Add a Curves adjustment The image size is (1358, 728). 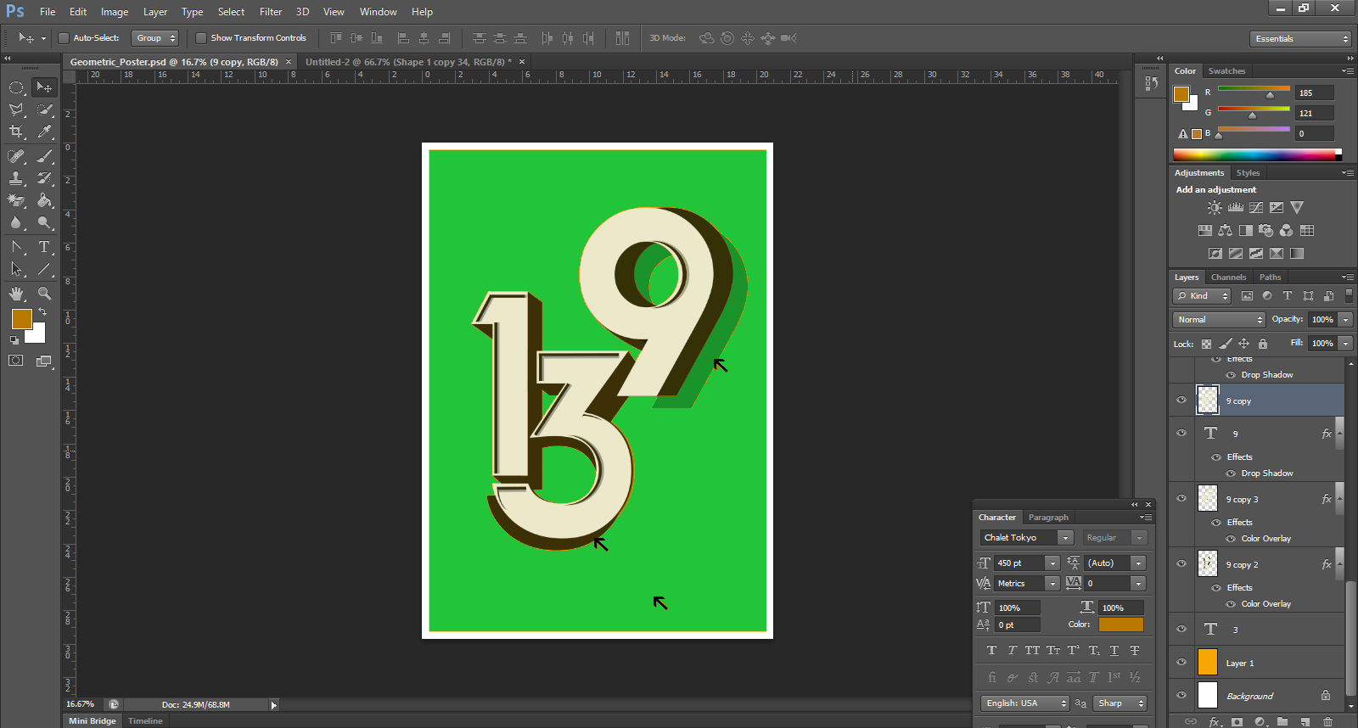click(1256, 208)
